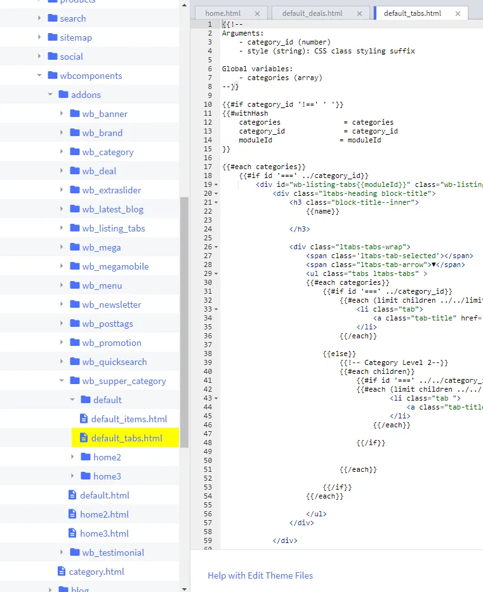Click the file icon beside default_items.html
This screenshot has height=592, width=483.
(83, 419)
